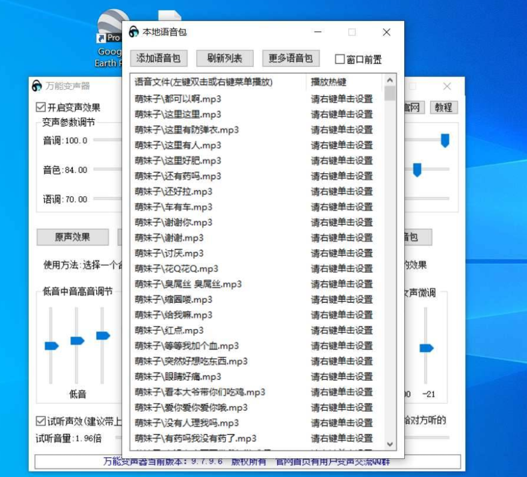Click the 刷新列表 button
527x477 pixels.
point(225,58)
